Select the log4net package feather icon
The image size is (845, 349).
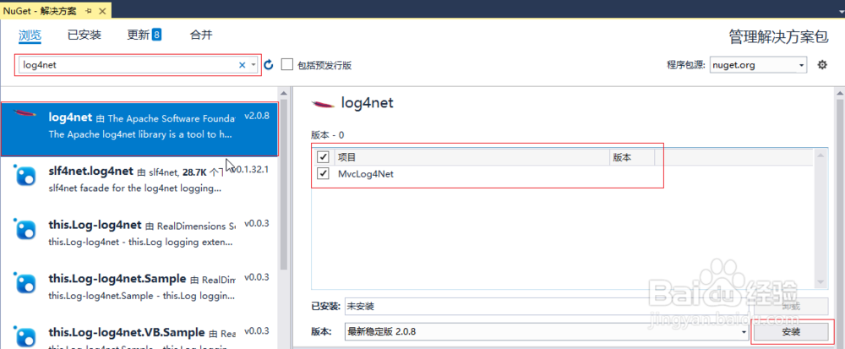tap(25, 113)
